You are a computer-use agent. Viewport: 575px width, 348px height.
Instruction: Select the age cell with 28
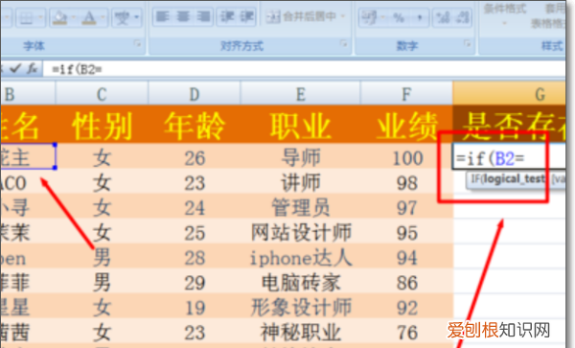pyautogui.click(x=195, y=258)
